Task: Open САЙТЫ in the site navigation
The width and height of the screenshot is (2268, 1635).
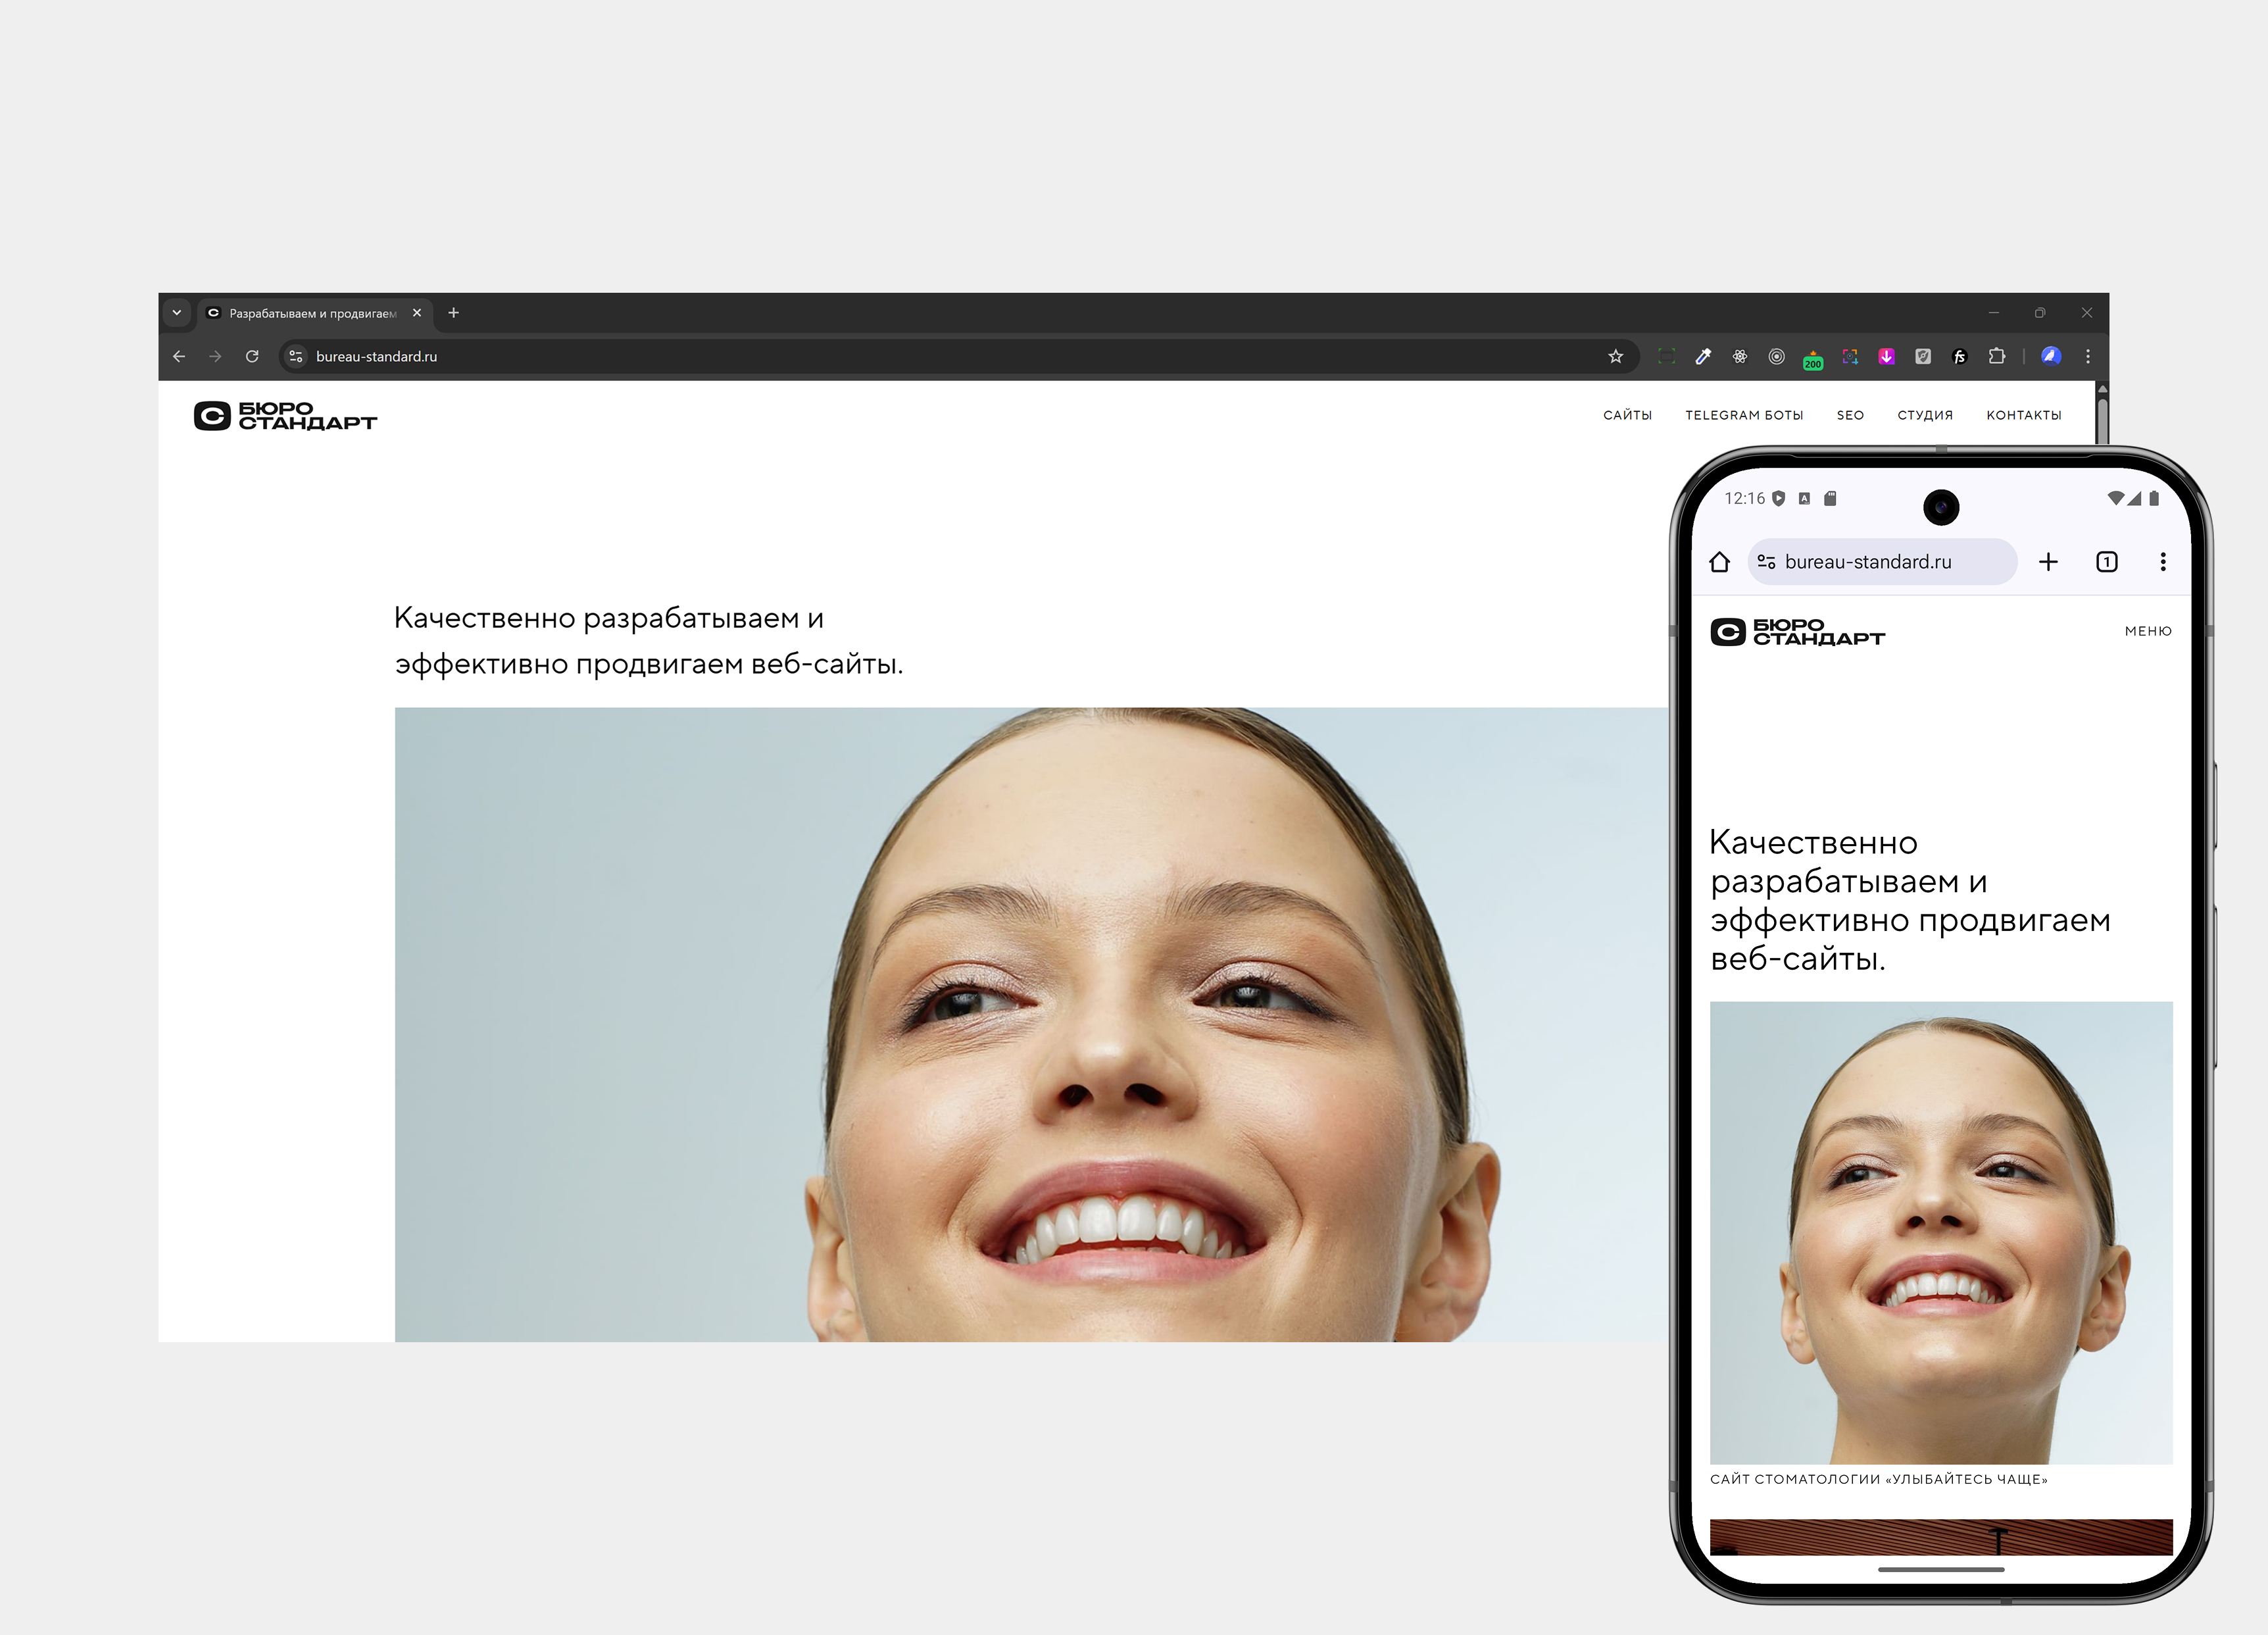Action: point(1627,415)
